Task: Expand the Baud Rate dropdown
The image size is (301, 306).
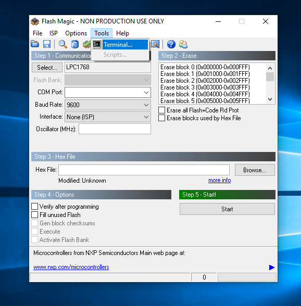Action: coord(146,105)
